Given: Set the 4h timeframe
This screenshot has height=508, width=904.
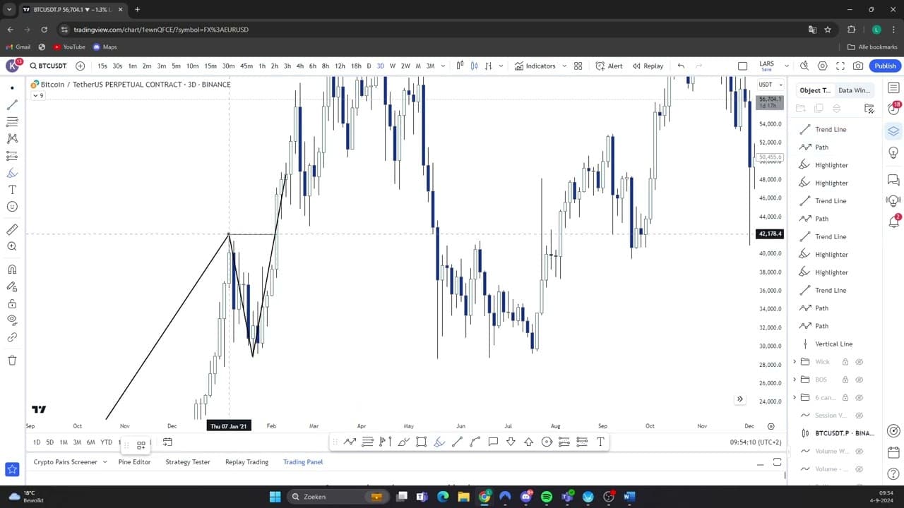Looking at the screenshot, I should (x=299, y=66).
